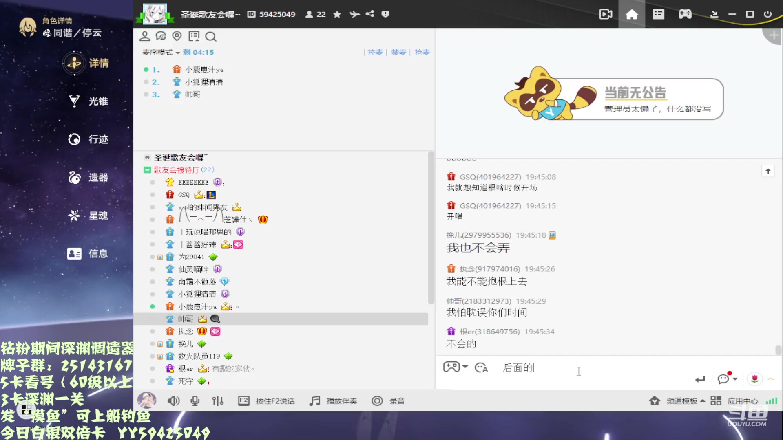Open the font style icon in chat input
783x440 pixels.
point(481,367)
